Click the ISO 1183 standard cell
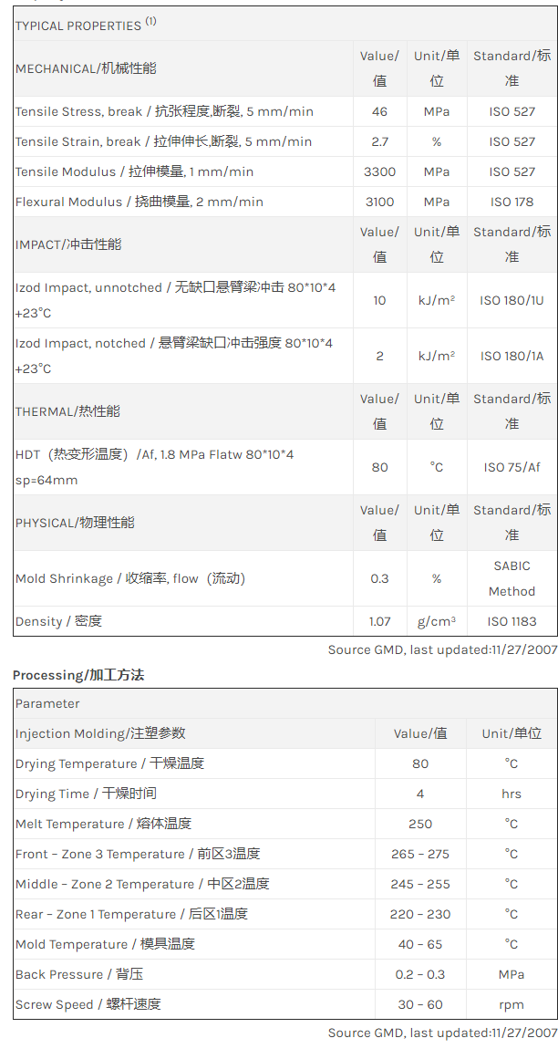Viewport: 558px width, 1059px height. (511, 622)
